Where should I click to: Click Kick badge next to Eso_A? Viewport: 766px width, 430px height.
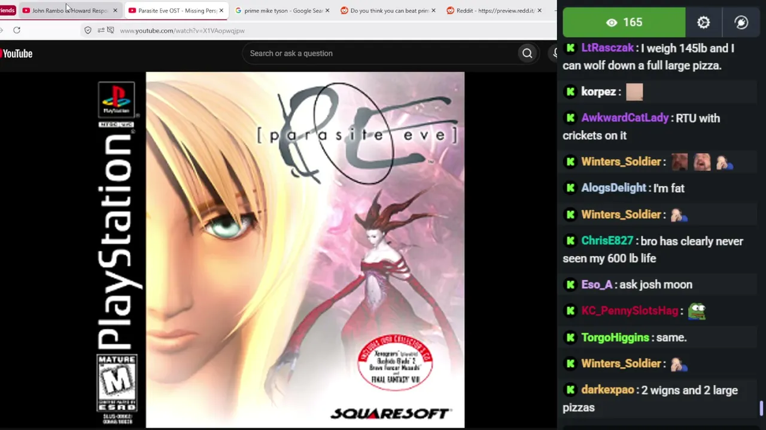[x=570, y=285]
